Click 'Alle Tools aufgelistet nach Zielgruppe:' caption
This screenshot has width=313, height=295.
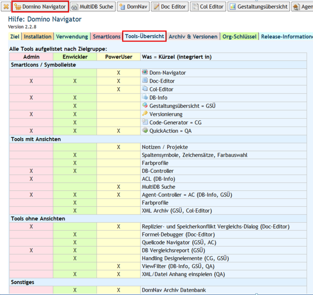tap(58, 49)
